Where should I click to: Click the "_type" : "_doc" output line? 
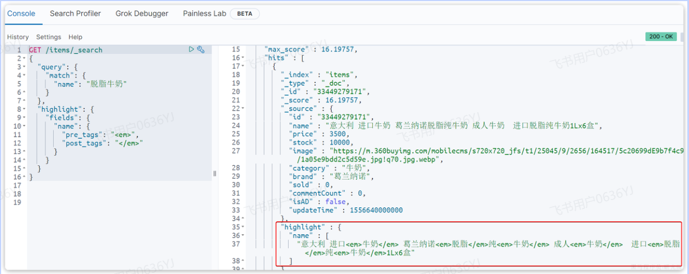pos(315,83)
